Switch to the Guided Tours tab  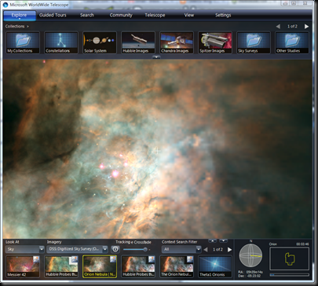click(53, 15)
